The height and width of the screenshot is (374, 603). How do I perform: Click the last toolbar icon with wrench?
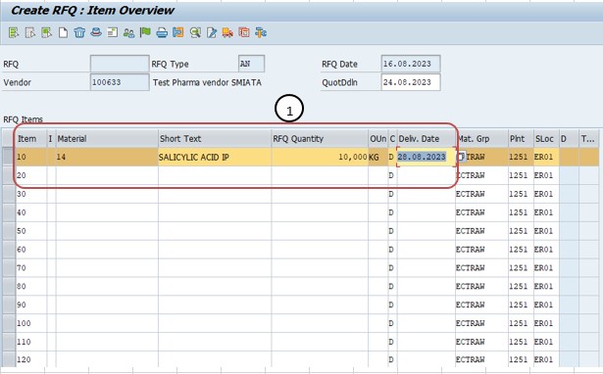[x=261, y=32]
